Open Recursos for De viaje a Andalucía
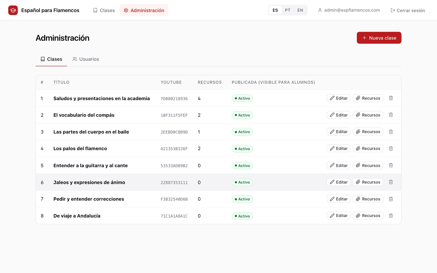Screen dimensions: 437x273 coord(368,216)
